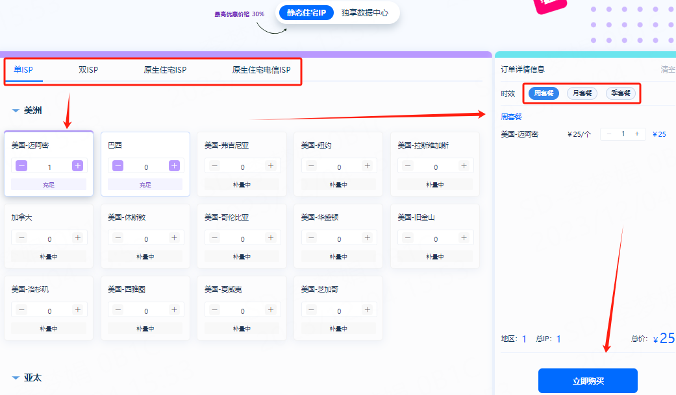This screenshot has height=395, width=676.
Task: Increase 美国-旧金山 quantity with plus icon
Action: point(463,238)
